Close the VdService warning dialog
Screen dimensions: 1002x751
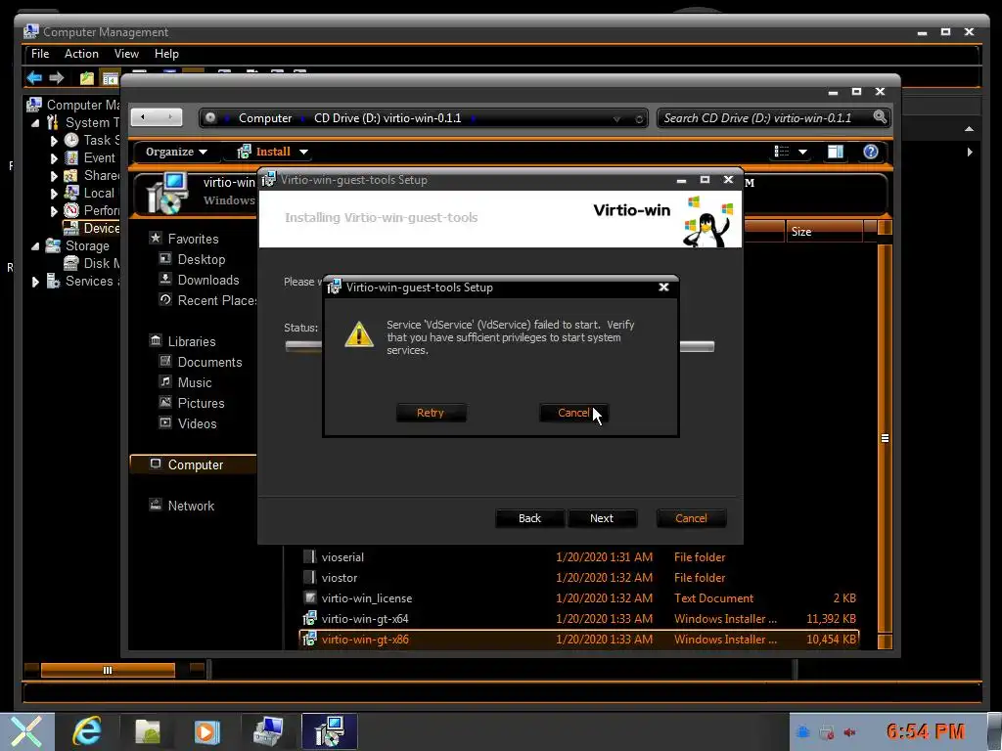click(x=664, y=287)
